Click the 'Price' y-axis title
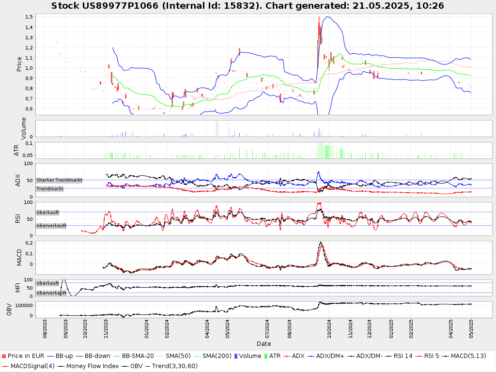 pos(19,64)
